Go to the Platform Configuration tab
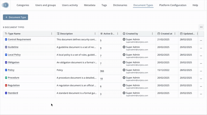Screen dimensions: 207x115 point(173,5)
